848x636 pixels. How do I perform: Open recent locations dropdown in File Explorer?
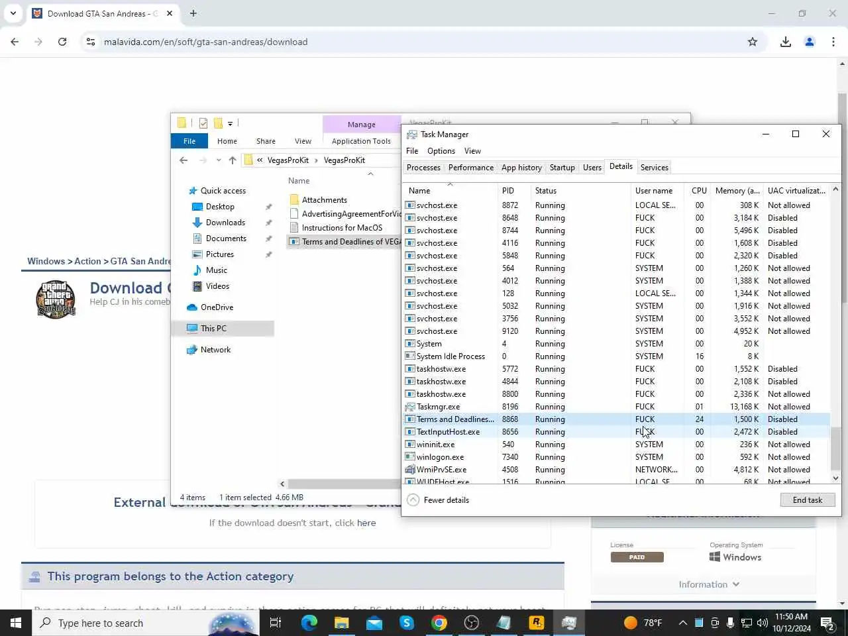coord(219,160)
